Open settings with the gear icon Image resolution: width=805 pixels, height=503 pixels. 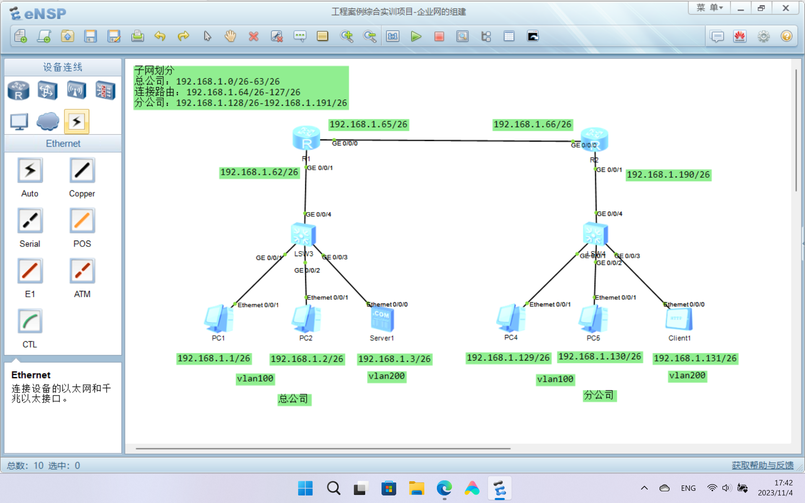click(763, 36)
